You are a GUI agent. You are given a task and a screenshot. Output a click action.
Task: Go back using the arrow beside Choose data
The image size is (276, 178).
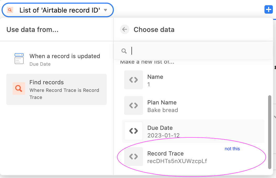point(125,29)
